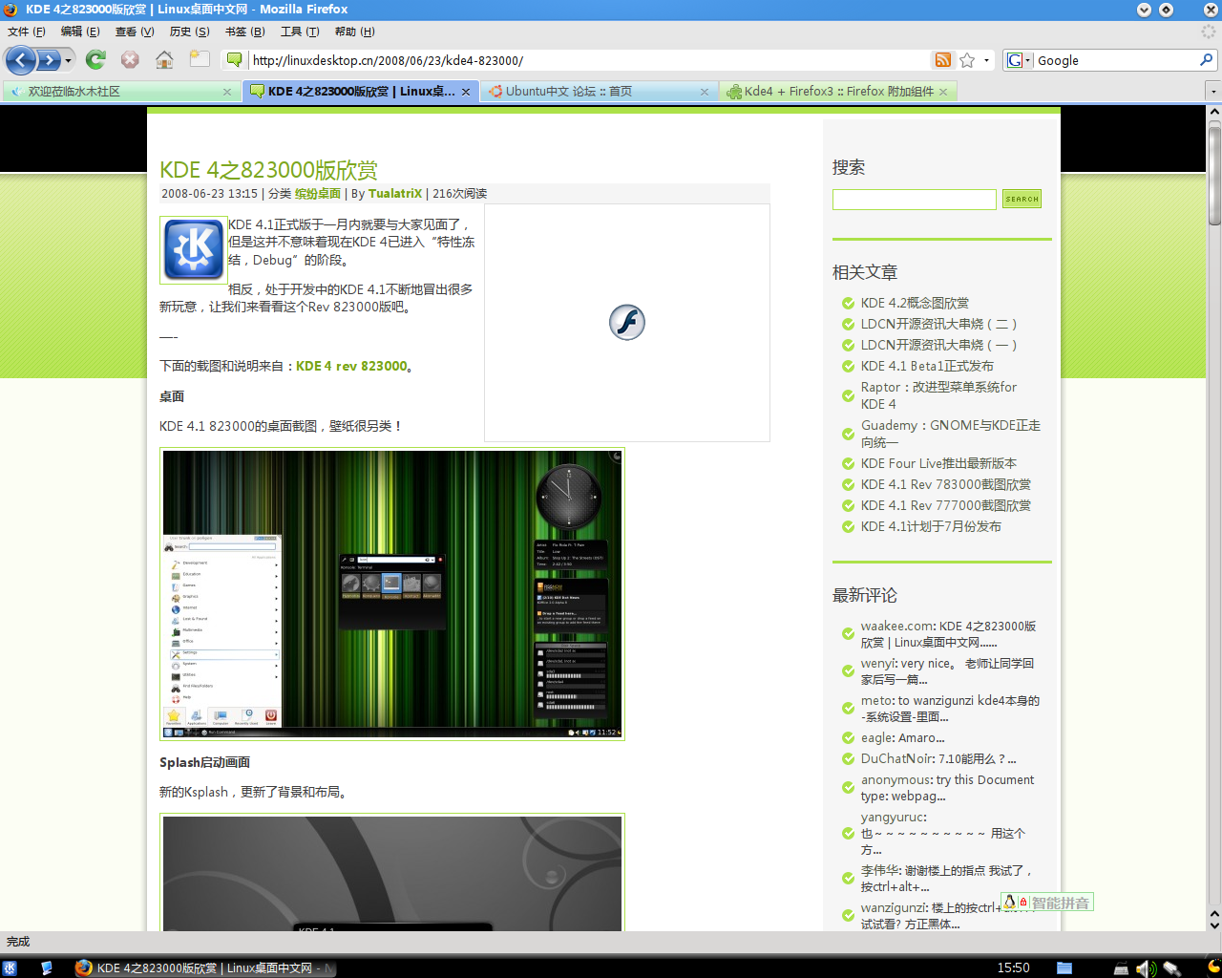Close the Ubuntu中文 论坛 tab
The height and width of the screenshot is (978, 1222).
point(705,92)
